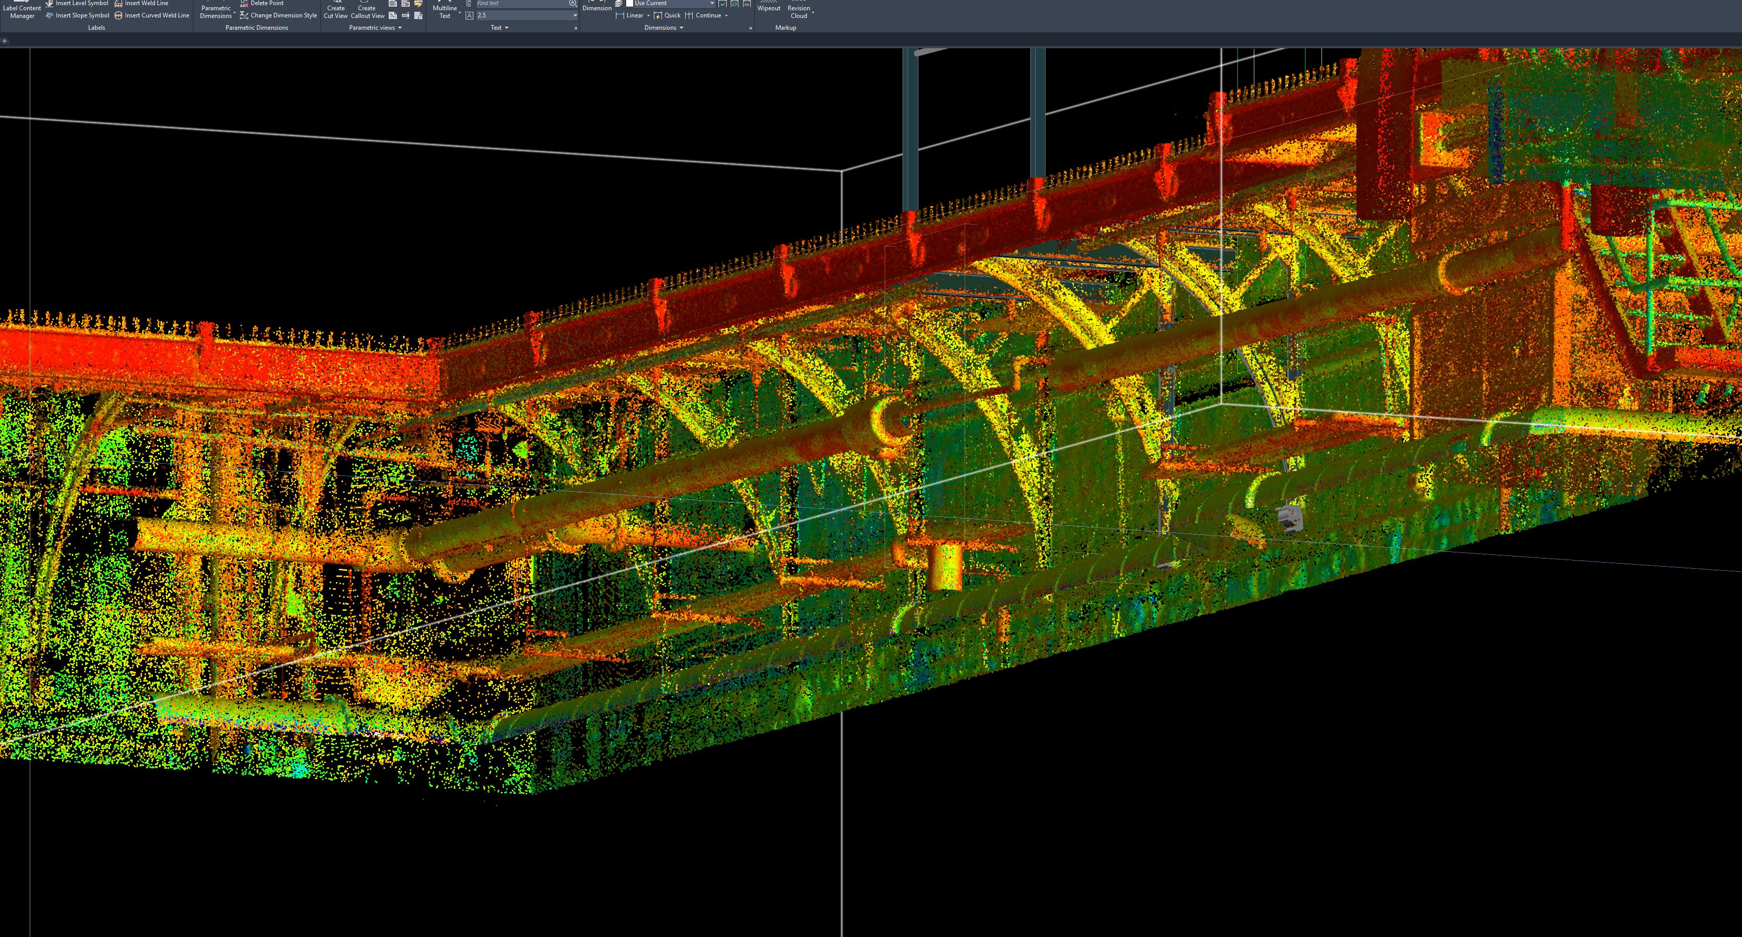Viewport: 1742px width, 937px height.
Task: Open the Use Current dimension style dropdown
Action: [711, 3]
